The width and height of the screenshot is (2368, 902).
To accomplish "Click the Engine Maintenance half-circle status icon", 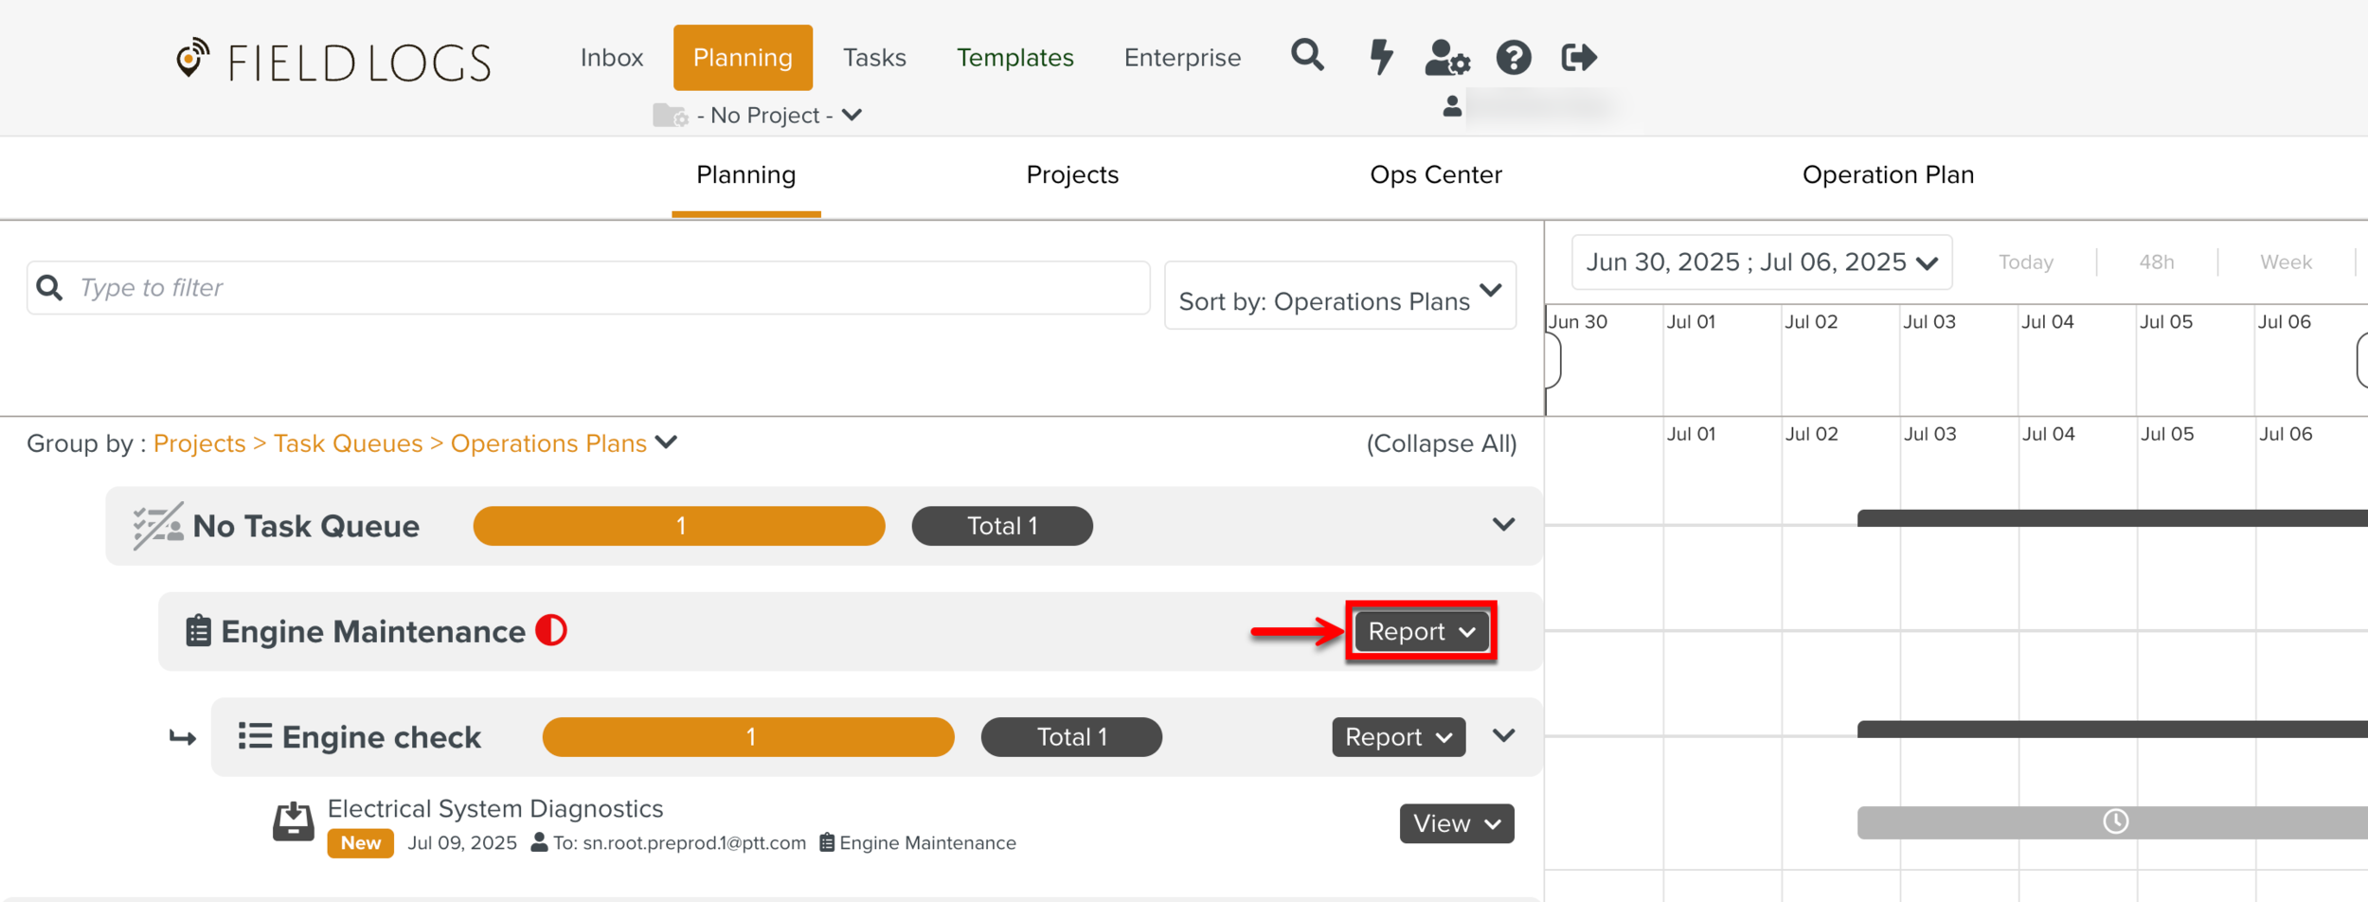I will (551, 631).
